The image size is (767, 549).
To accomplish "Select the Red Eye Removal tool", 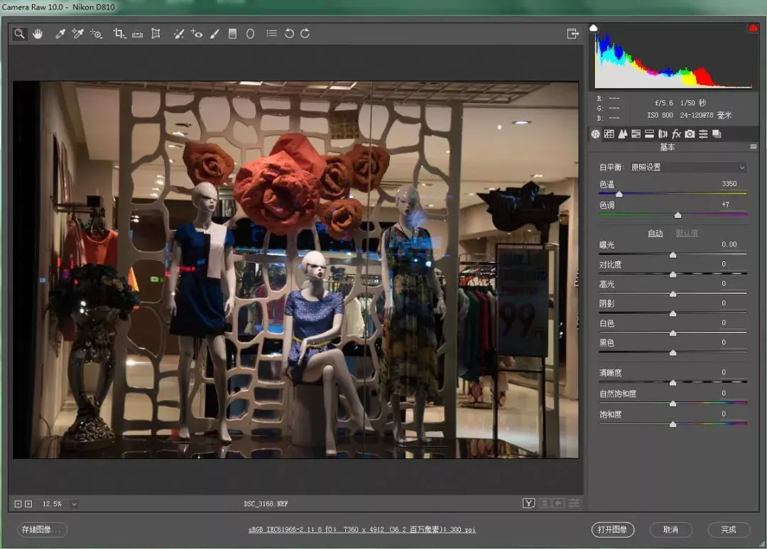I will [197, 33].
